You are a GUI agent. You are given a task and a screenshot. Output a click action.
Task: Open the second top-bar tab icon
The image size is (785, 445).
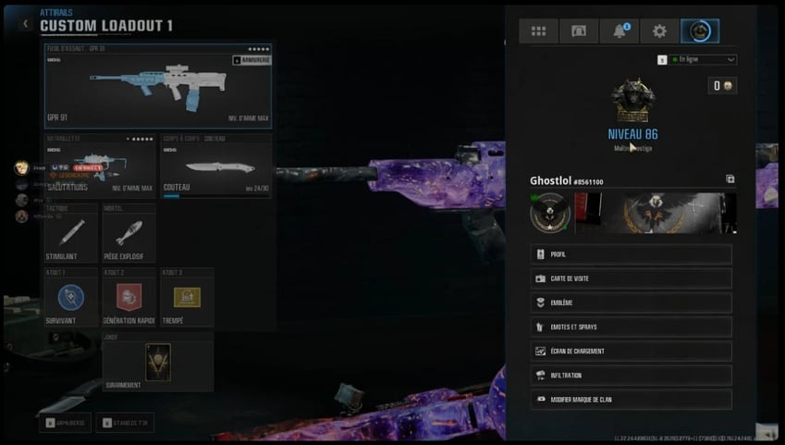pyautogui.click(x=579, y=31)
